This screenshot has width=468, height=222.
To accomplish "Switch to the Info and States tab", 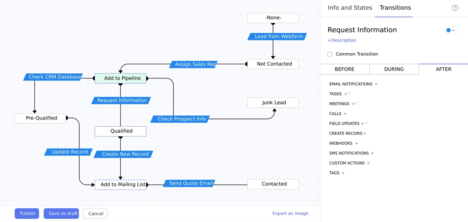I will coord(350,7).
